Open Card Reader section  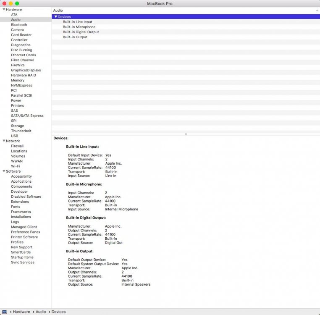[x=21, y=35]
